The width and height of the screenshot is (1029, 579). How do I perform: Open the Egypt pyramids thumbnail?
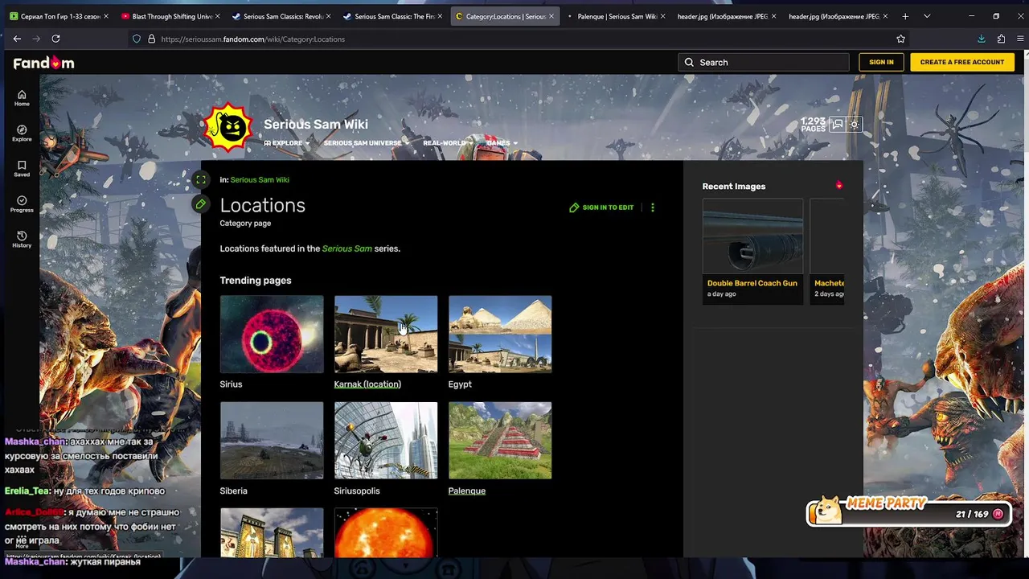pyautogui.click(x=500, y=334)
